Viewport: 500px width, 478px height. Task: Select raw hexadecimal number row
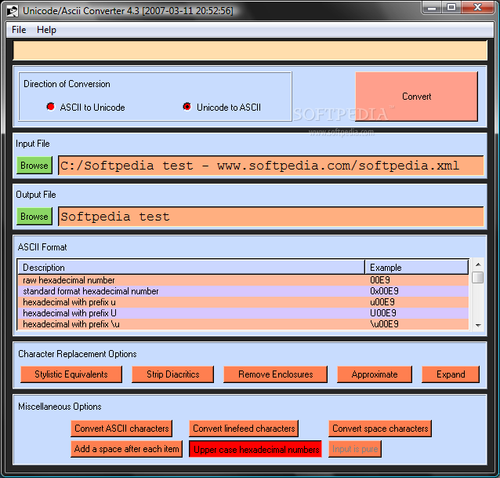243,280
